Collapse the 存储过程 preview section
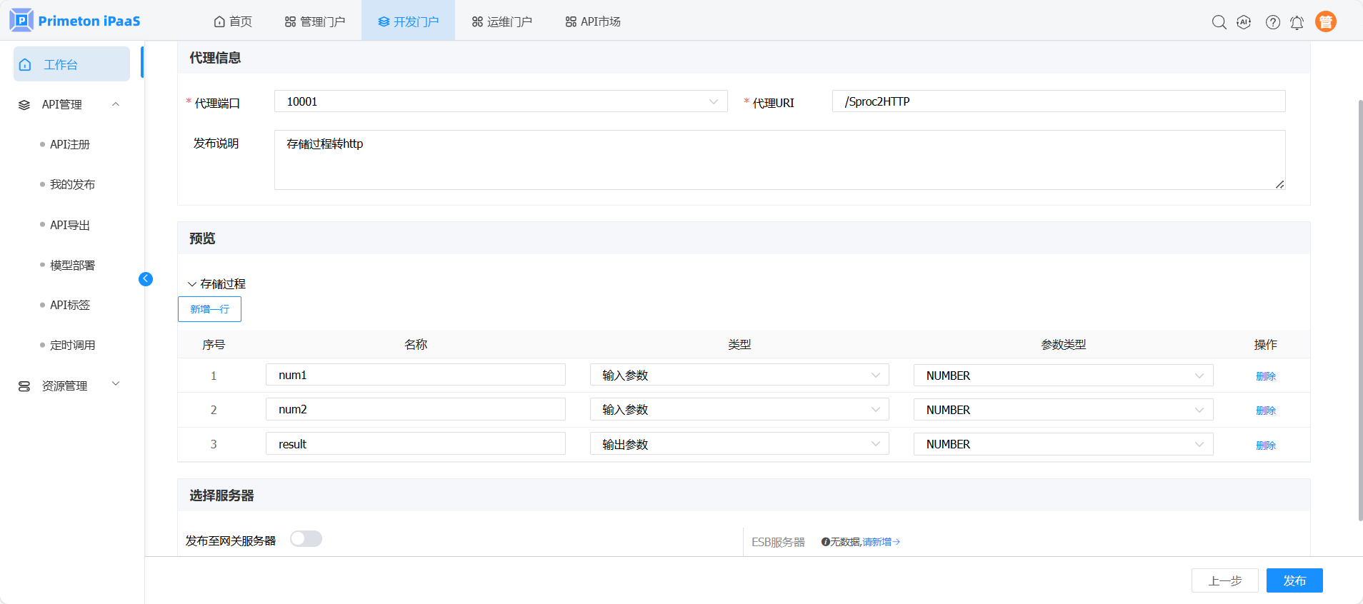 (192, 284)
